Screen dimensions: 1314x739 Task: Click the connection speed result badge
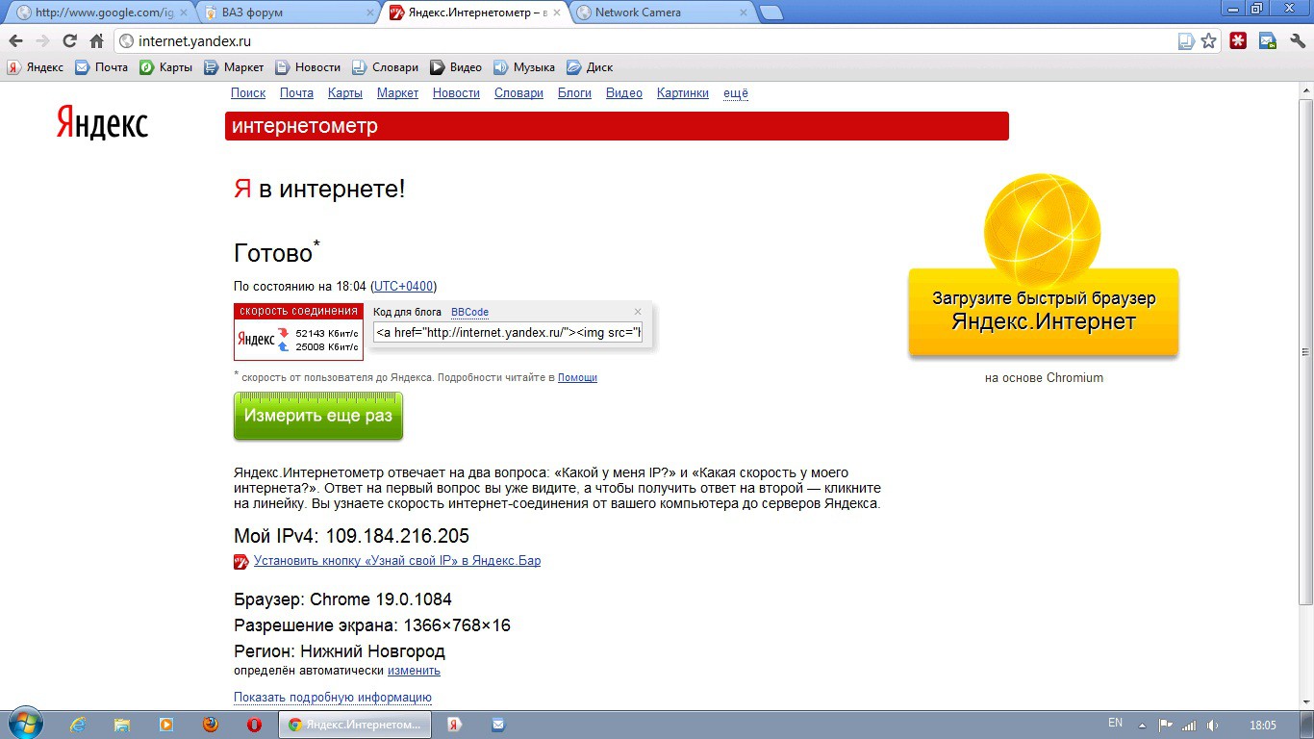tap(298, 332)
